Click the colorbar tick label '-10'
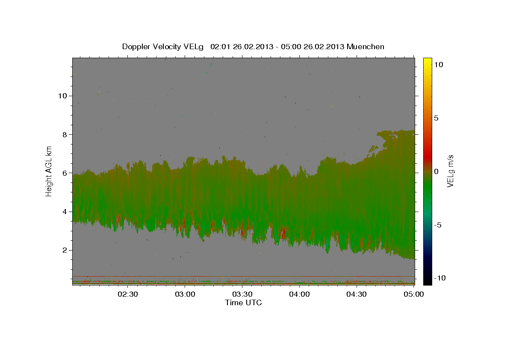The width and height of the screenshot is (513, 342). [439, 278]
